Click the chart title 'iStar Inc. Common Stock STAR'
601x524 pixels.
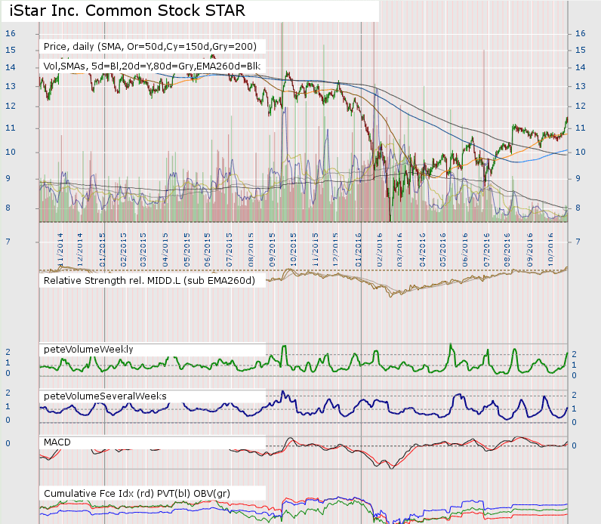pyautogui.click(x=127, y=11)
